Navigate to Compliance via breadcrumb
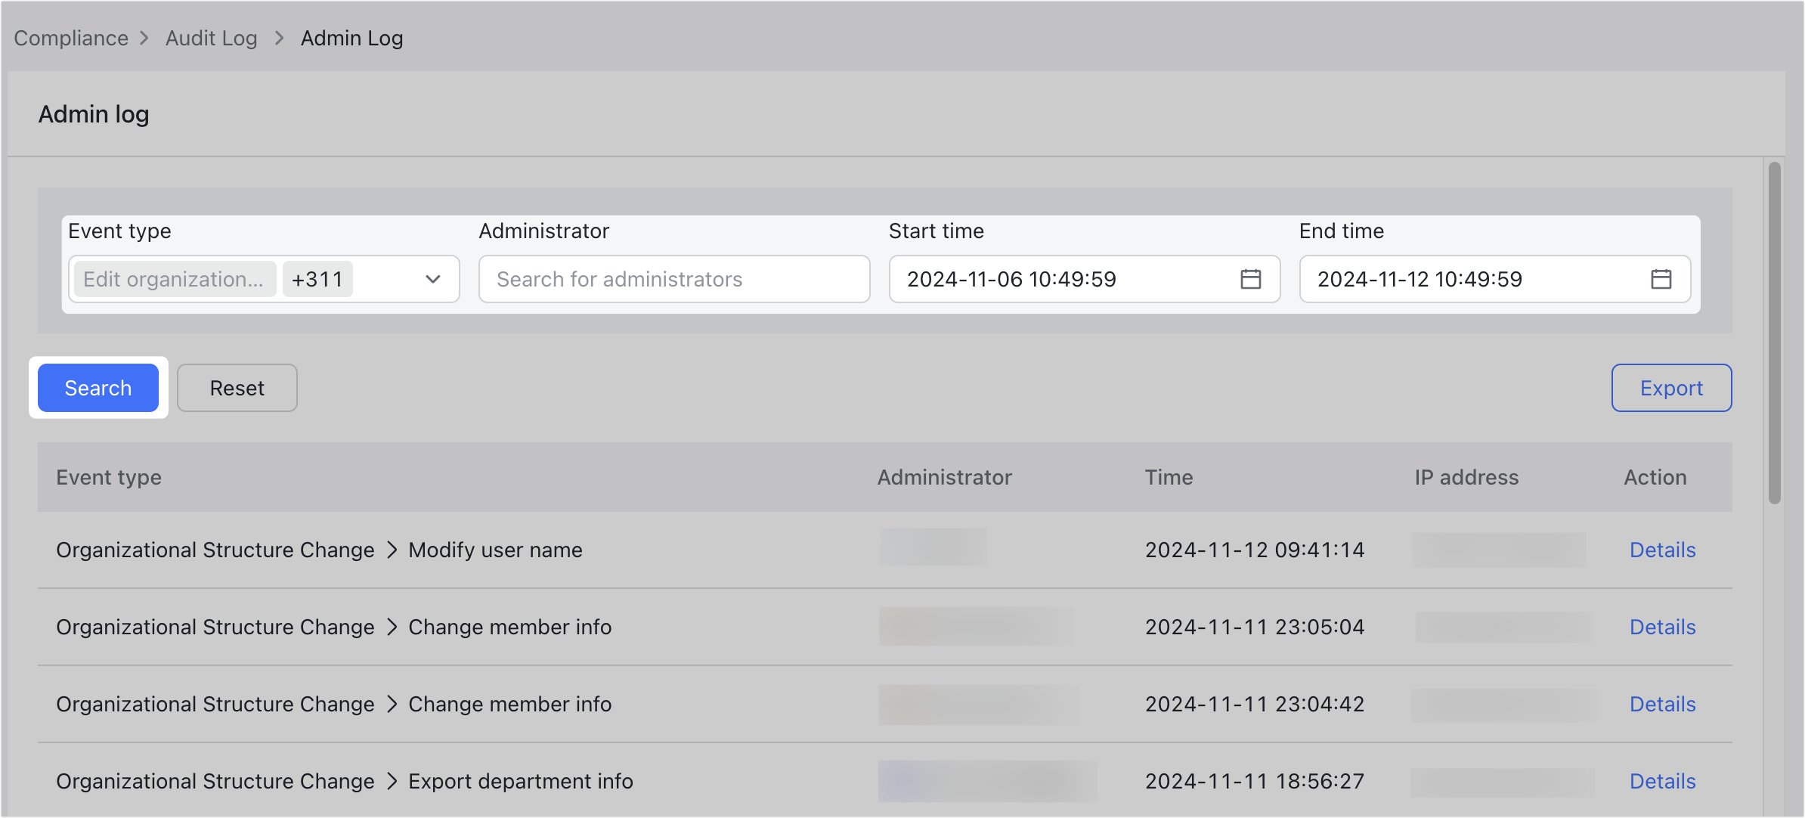The height and width of the screenshot is (818, 1805). (71, 37)
